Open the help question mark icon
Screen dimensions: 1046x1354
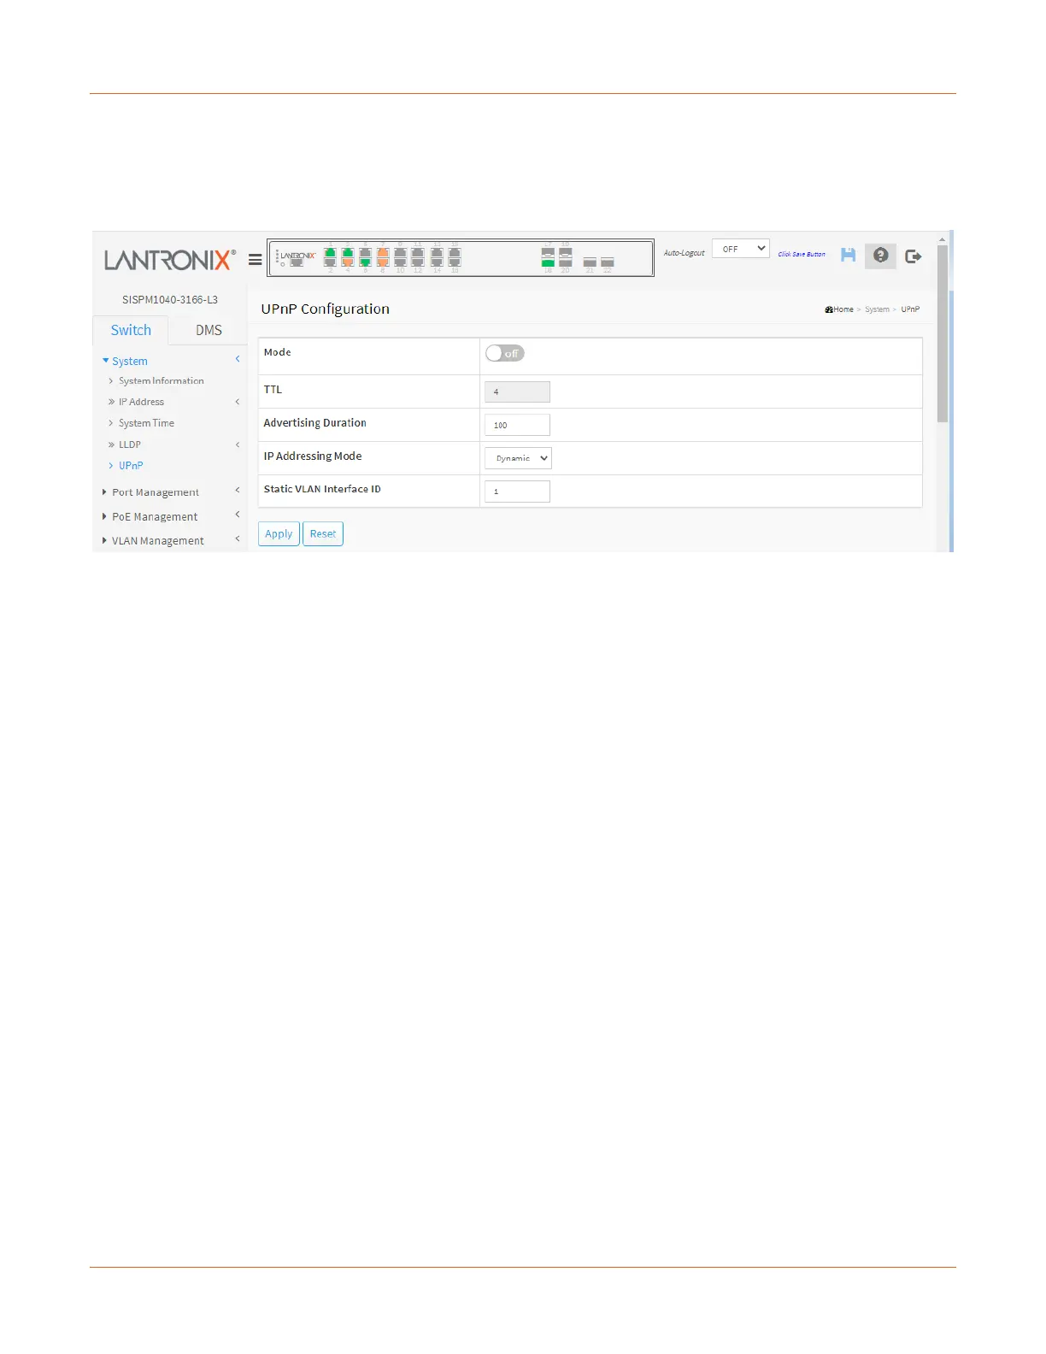pos(880,256)
